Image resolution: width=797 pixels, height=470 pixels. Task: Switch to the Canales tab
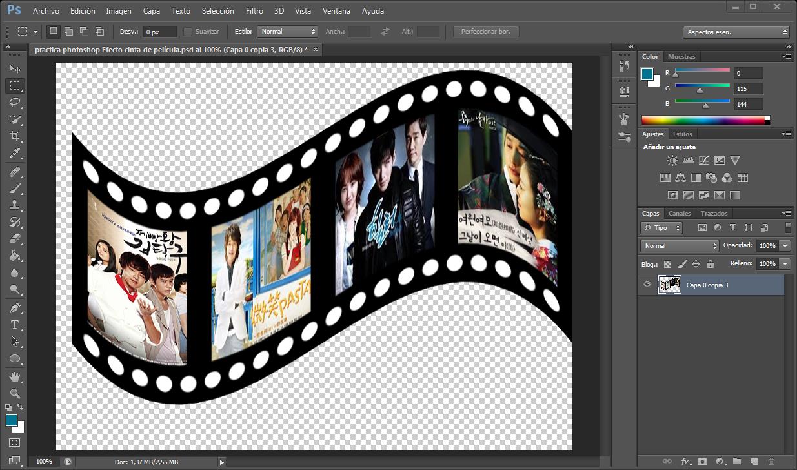click(680, 214)
